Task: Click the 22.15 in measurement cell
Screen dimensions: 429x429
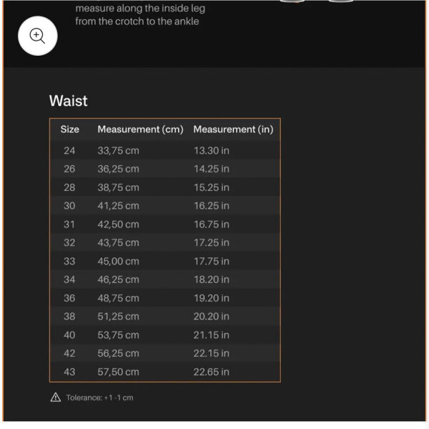Action: [211, 353]
